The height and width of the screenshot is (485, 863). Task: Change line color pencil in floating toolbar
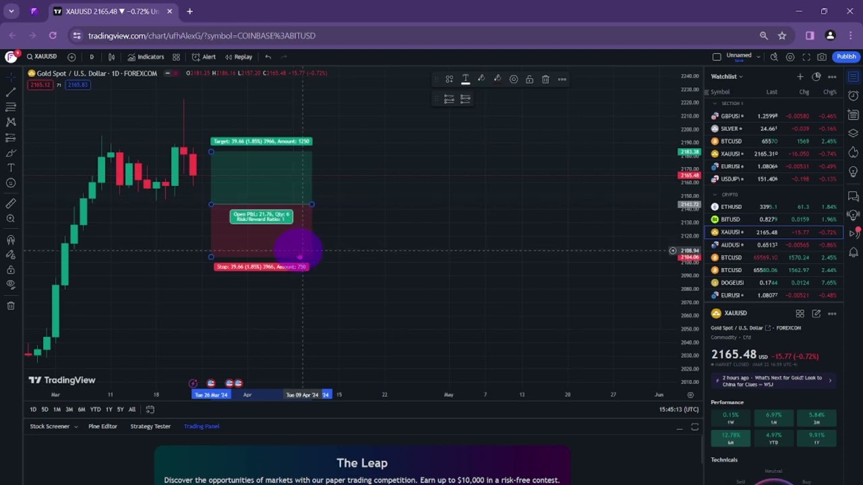pyautogui.click(x=498, y=79)
